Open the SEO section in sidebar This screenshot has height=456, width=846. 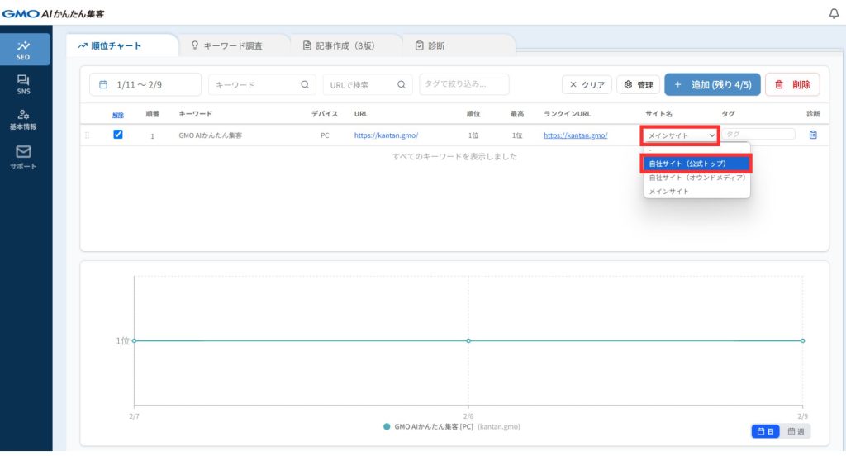point(24,50)
